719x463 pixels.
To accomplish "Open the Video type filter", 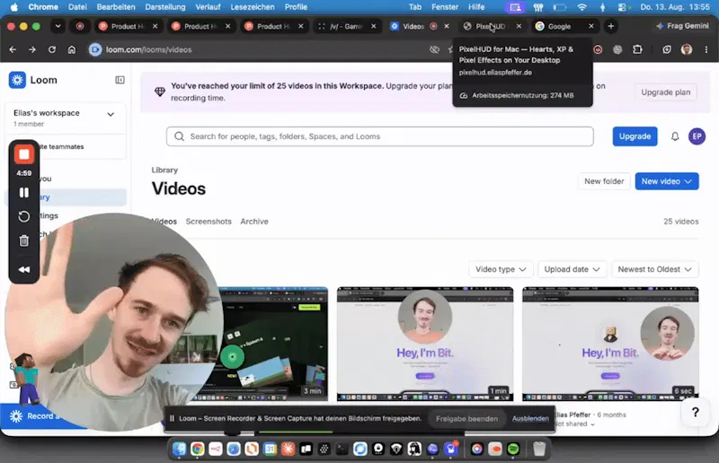I will pyautogui.click(x=501, y=269).
